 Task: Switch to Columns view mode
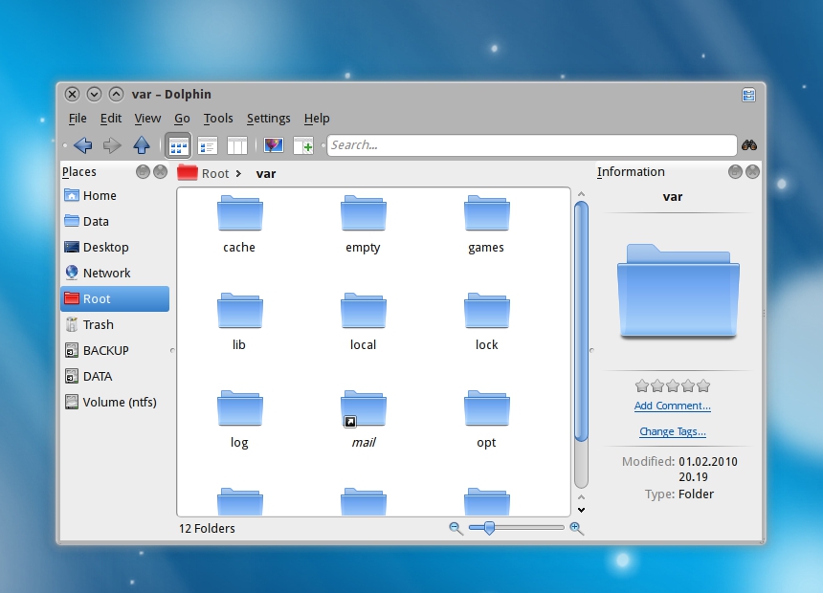pos(237,146)
